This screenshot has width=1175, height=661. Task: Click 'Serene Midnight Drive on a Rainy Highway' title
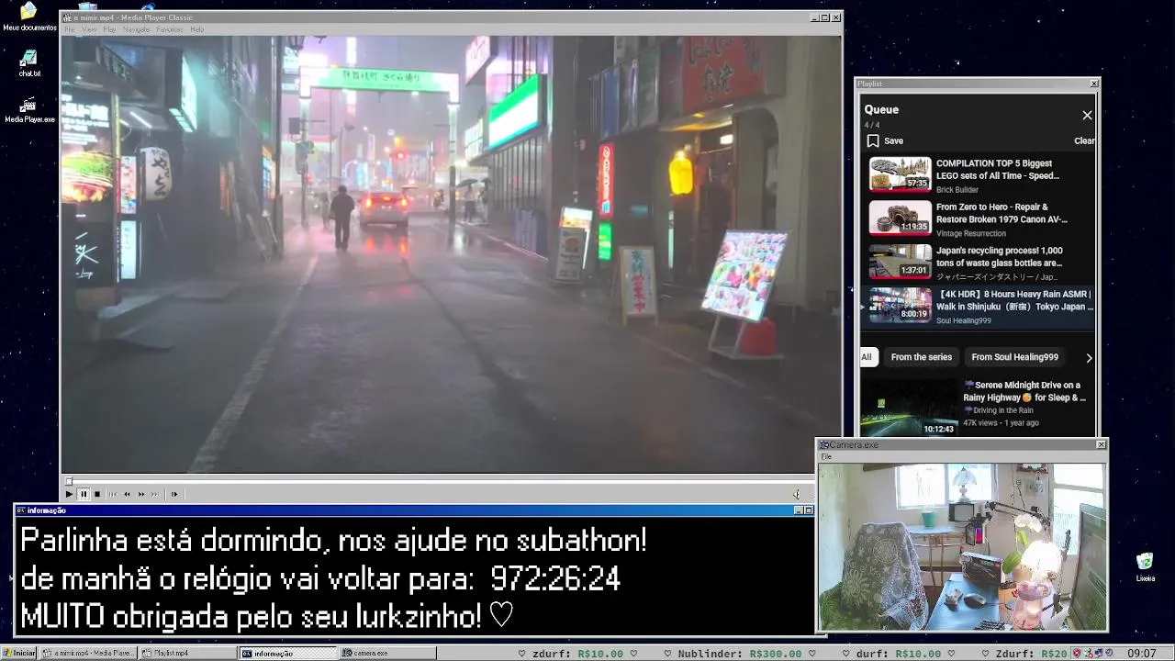1024,391
